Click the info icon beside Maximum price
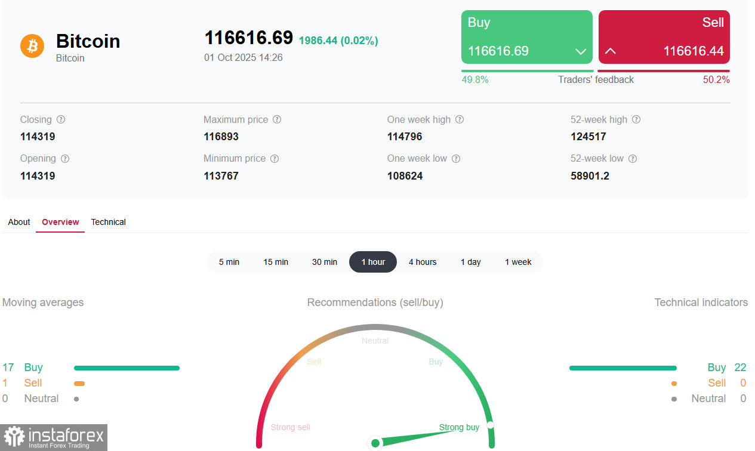The image size is (755, 451). point(277,119)
